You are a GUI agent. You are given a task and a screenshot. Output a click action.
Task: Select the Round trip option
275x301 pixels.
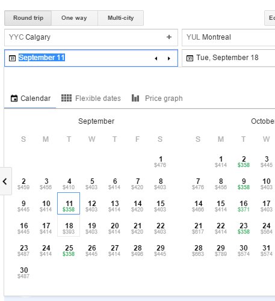28,18
